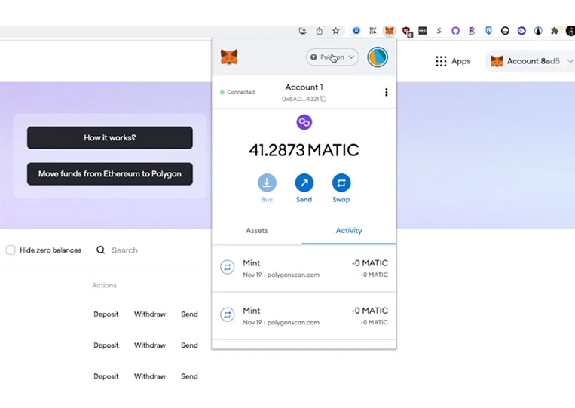Open the MetaMask fox extension in browser toolbar
575x408 pixels.
coord(390,31)
